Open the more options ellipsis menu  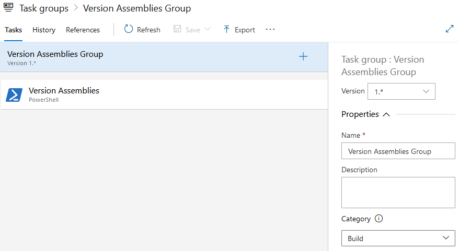pyautogui.click(x=270, y=29)
